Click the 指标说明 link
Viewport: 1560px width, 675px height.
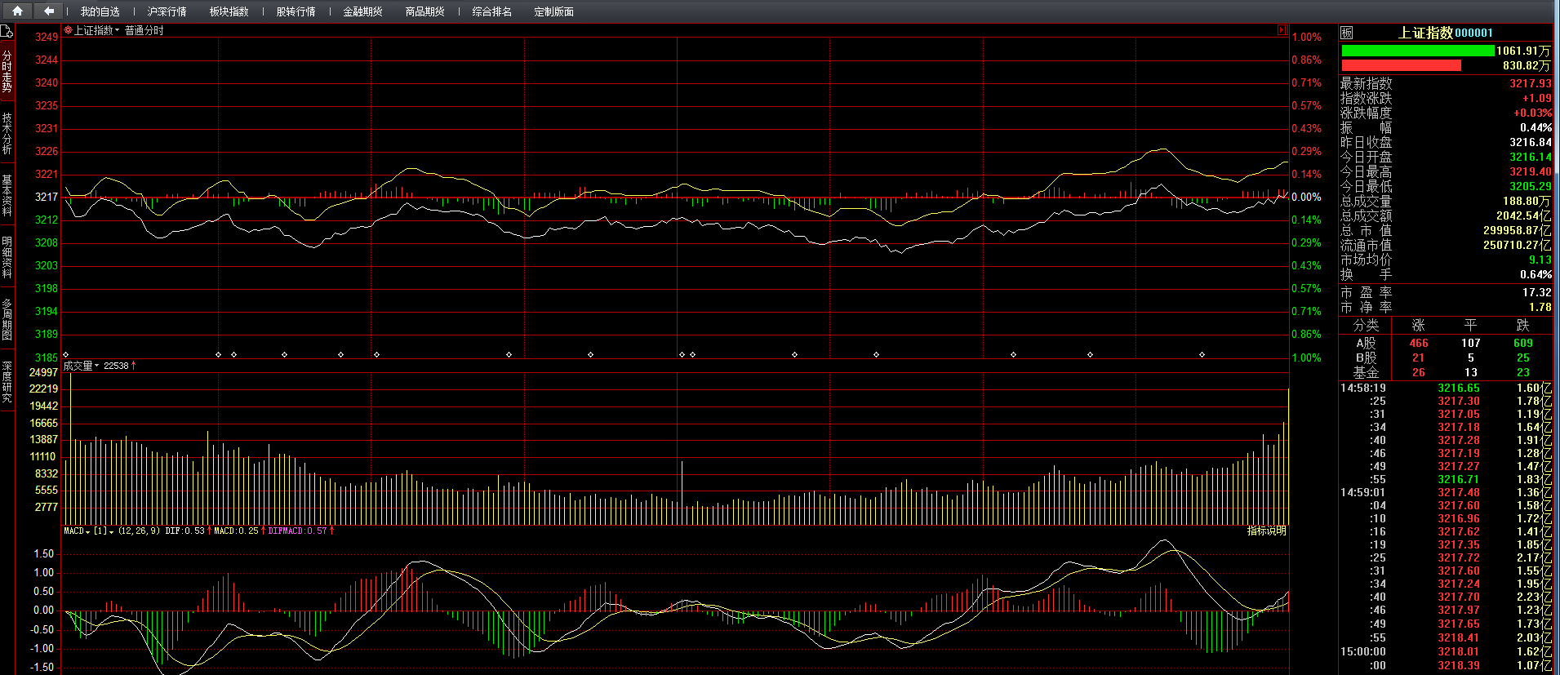(1266, 531)
